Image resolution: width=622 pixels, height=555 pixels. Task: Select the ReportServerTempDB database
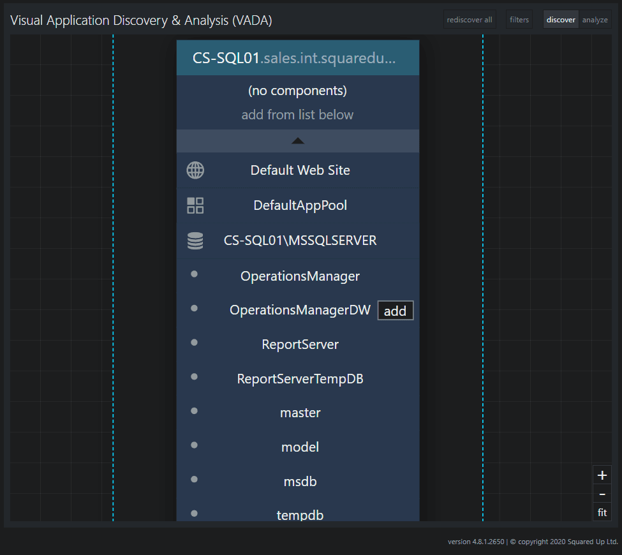(298, 378)
